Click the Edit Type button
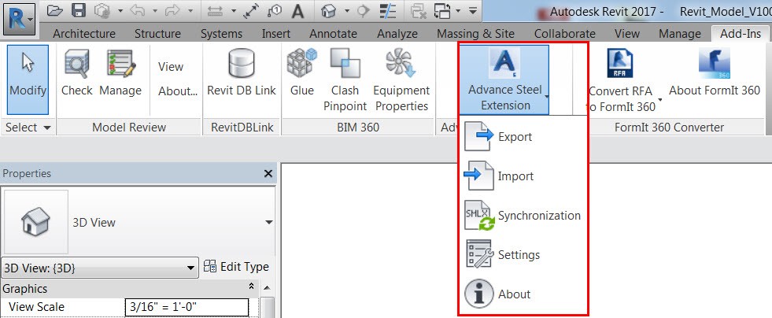This screenshot has height=318, width=772. tap(236, 267)
